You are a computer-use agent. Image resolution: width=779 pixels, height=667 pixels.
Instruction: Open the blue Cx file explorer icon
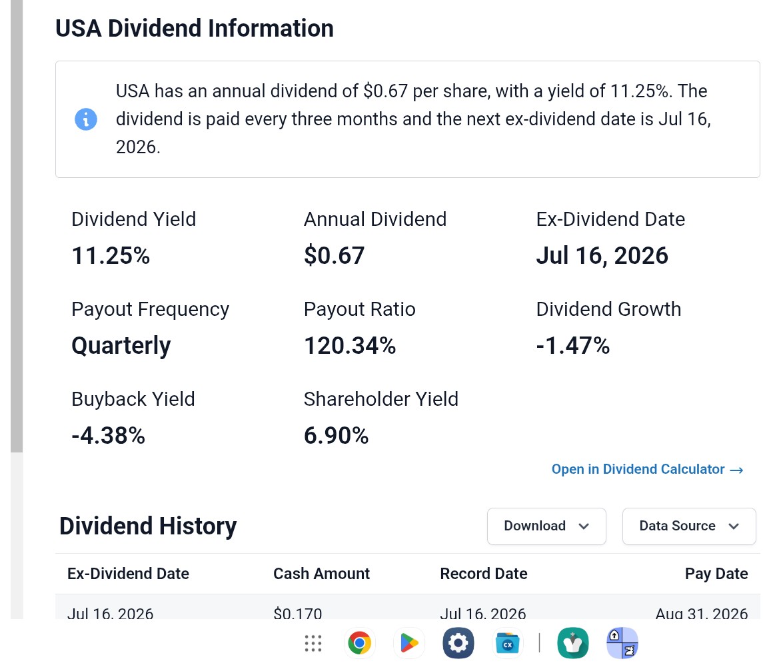tap(508, 643)
